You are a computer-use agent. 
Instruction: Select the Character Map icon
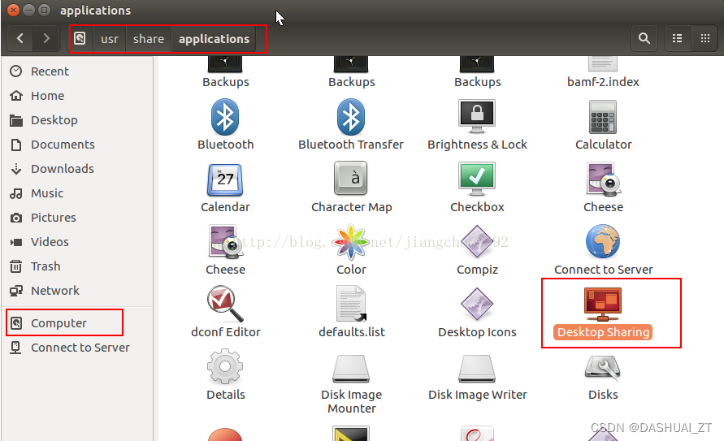click(351, 179)
